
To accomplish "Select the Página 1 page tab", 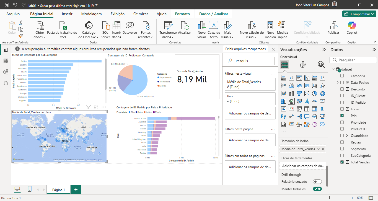I will coord(58,190).
